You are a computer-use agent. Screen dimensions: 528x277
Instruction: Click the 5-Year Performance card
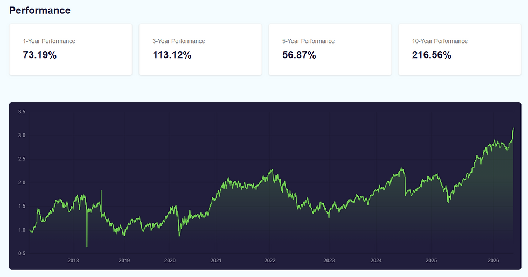pos(330,49)
